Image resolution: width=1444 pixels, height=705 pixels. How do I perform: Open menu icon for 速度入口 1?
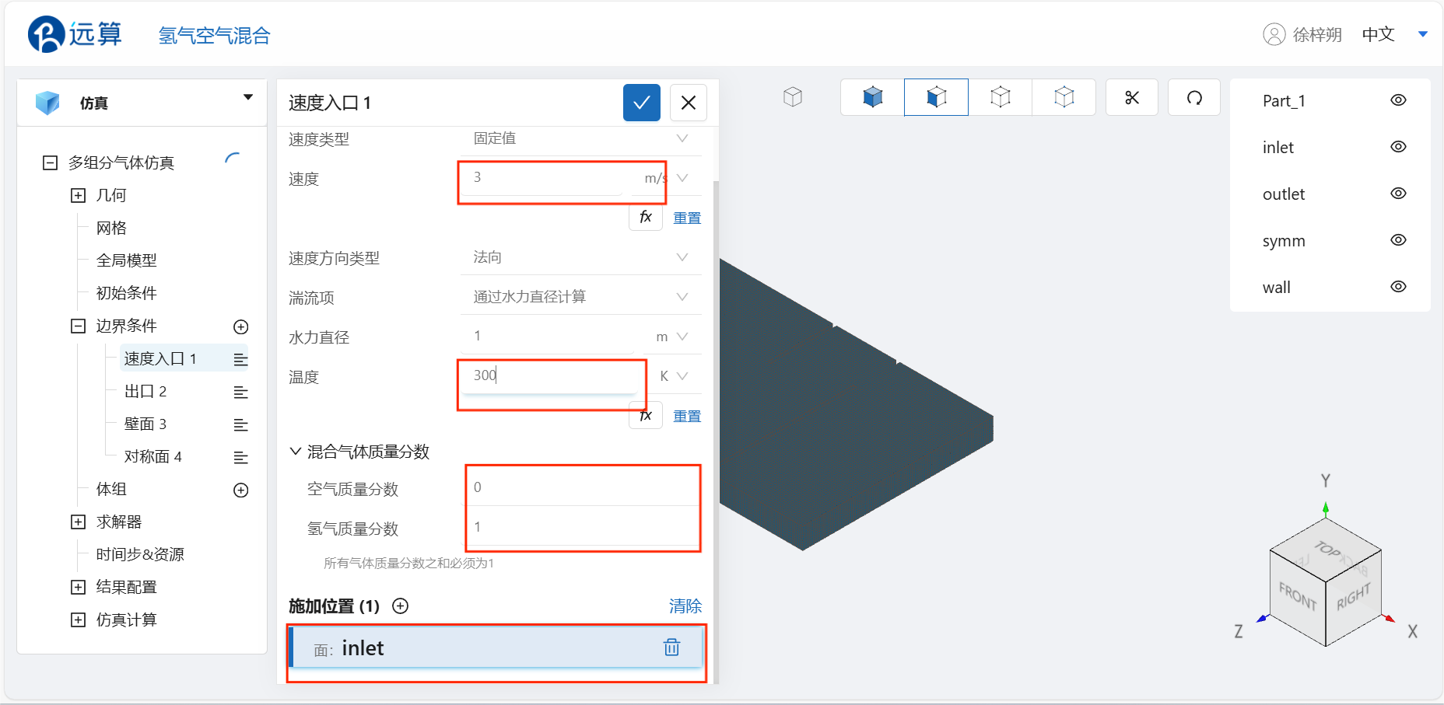[x=241, y=359]
